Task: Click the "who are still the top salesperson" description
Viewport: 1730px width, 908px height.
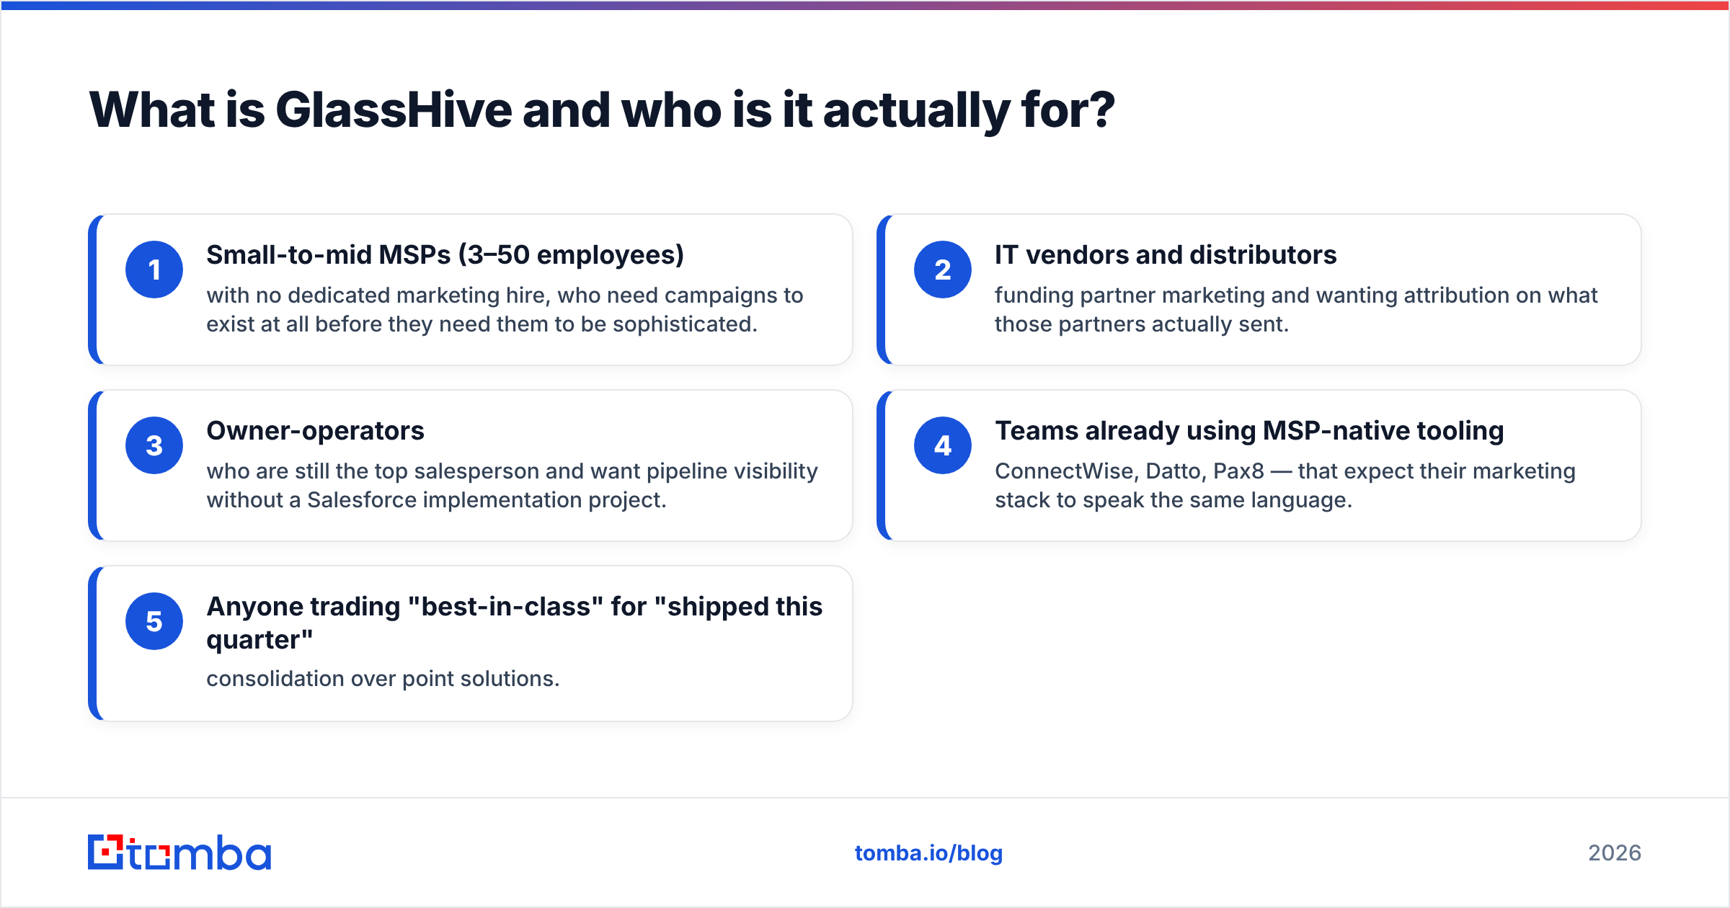Action: (x=512, y=486)
